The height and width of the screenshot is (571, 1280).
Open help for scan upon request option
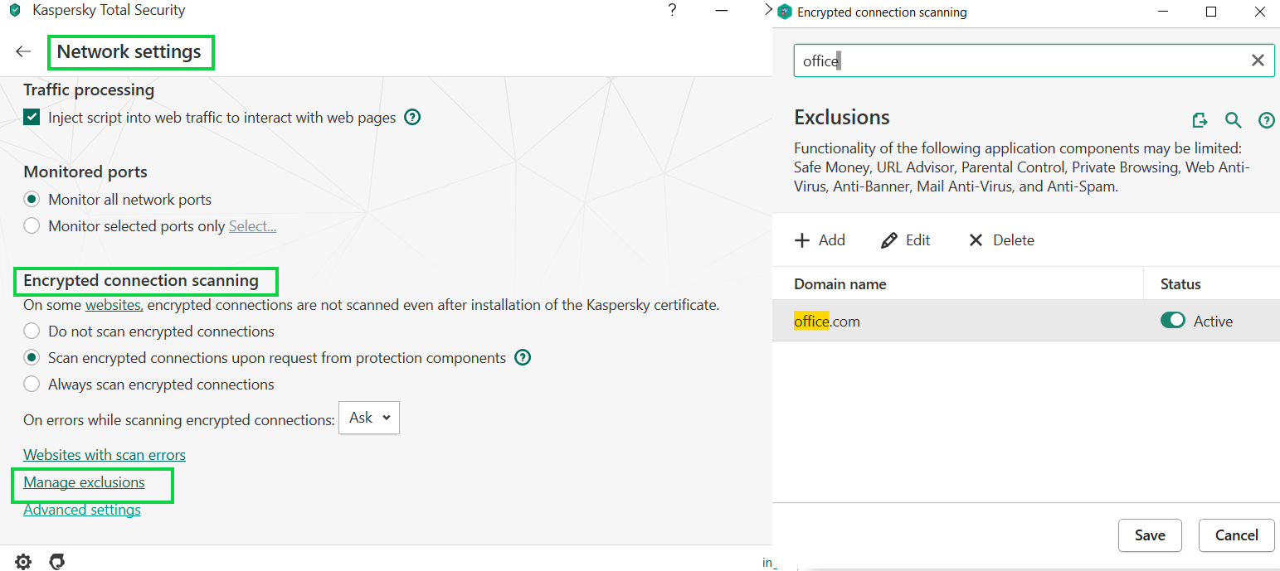(522, 358)
